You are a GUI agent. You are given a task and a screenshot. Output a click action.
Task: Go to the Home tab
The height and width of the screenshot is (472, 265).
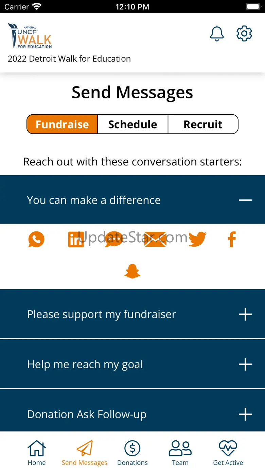pyautogui.click(x=37, y=453)
